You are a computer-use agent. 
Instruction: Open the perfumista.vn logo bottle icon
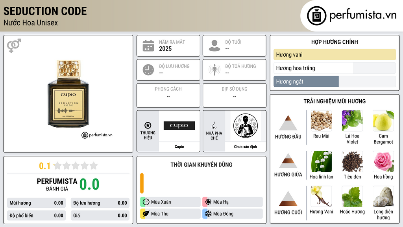[316, 16]
